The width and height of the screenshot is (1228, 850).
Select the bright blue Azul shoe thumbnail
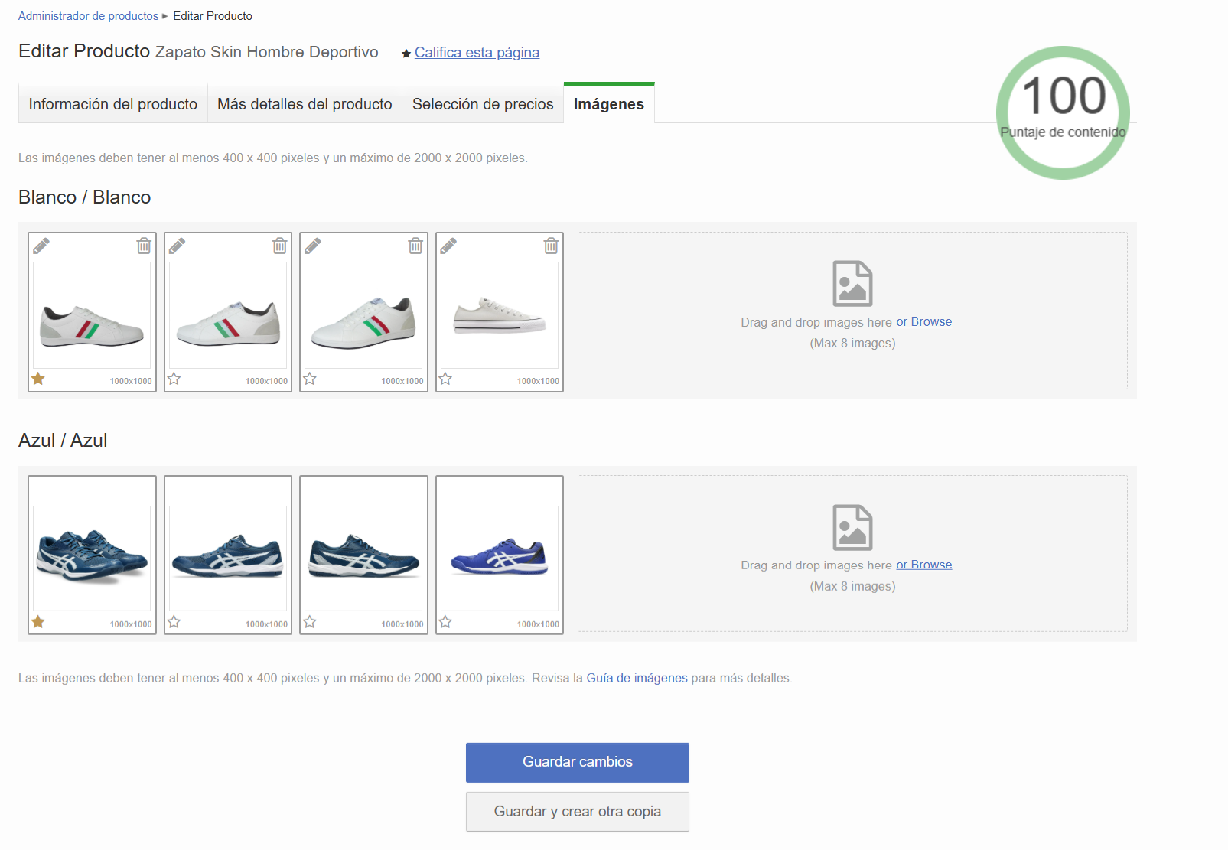[x=500, y=558]
